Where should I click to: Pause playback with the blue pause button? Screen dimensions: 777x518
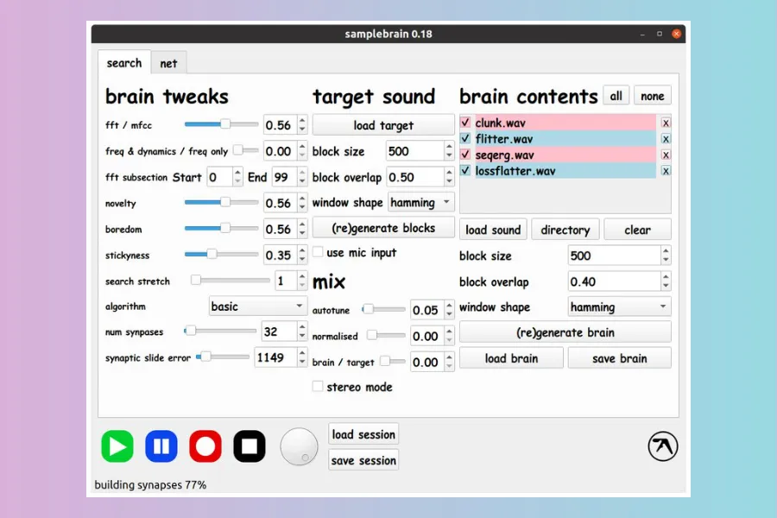point(161,446)
